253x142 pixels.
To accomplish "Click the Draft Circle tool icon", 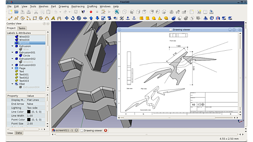I will tap(23, 18).
